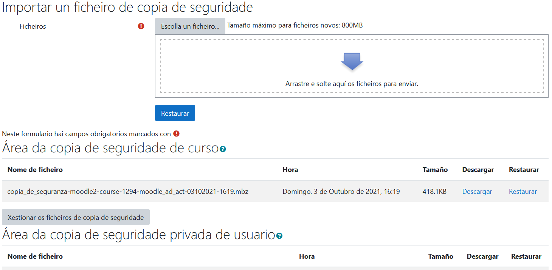Click the "Arrastre e solte aquí" drop zone text

tap(352, 84)
